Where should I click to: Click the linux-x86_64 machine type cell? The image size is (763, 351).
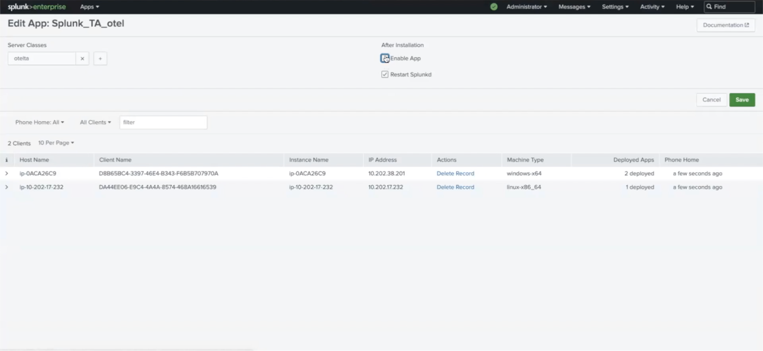click(524, 187)
